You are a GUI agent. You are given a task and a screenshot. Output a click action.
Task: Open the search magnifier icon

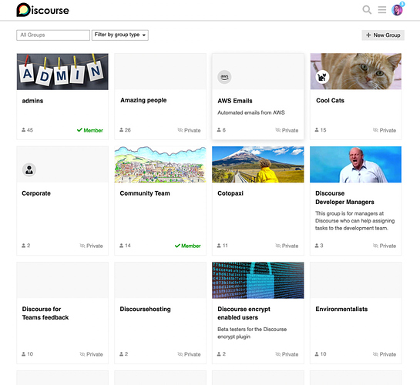(x=367, y=10)
